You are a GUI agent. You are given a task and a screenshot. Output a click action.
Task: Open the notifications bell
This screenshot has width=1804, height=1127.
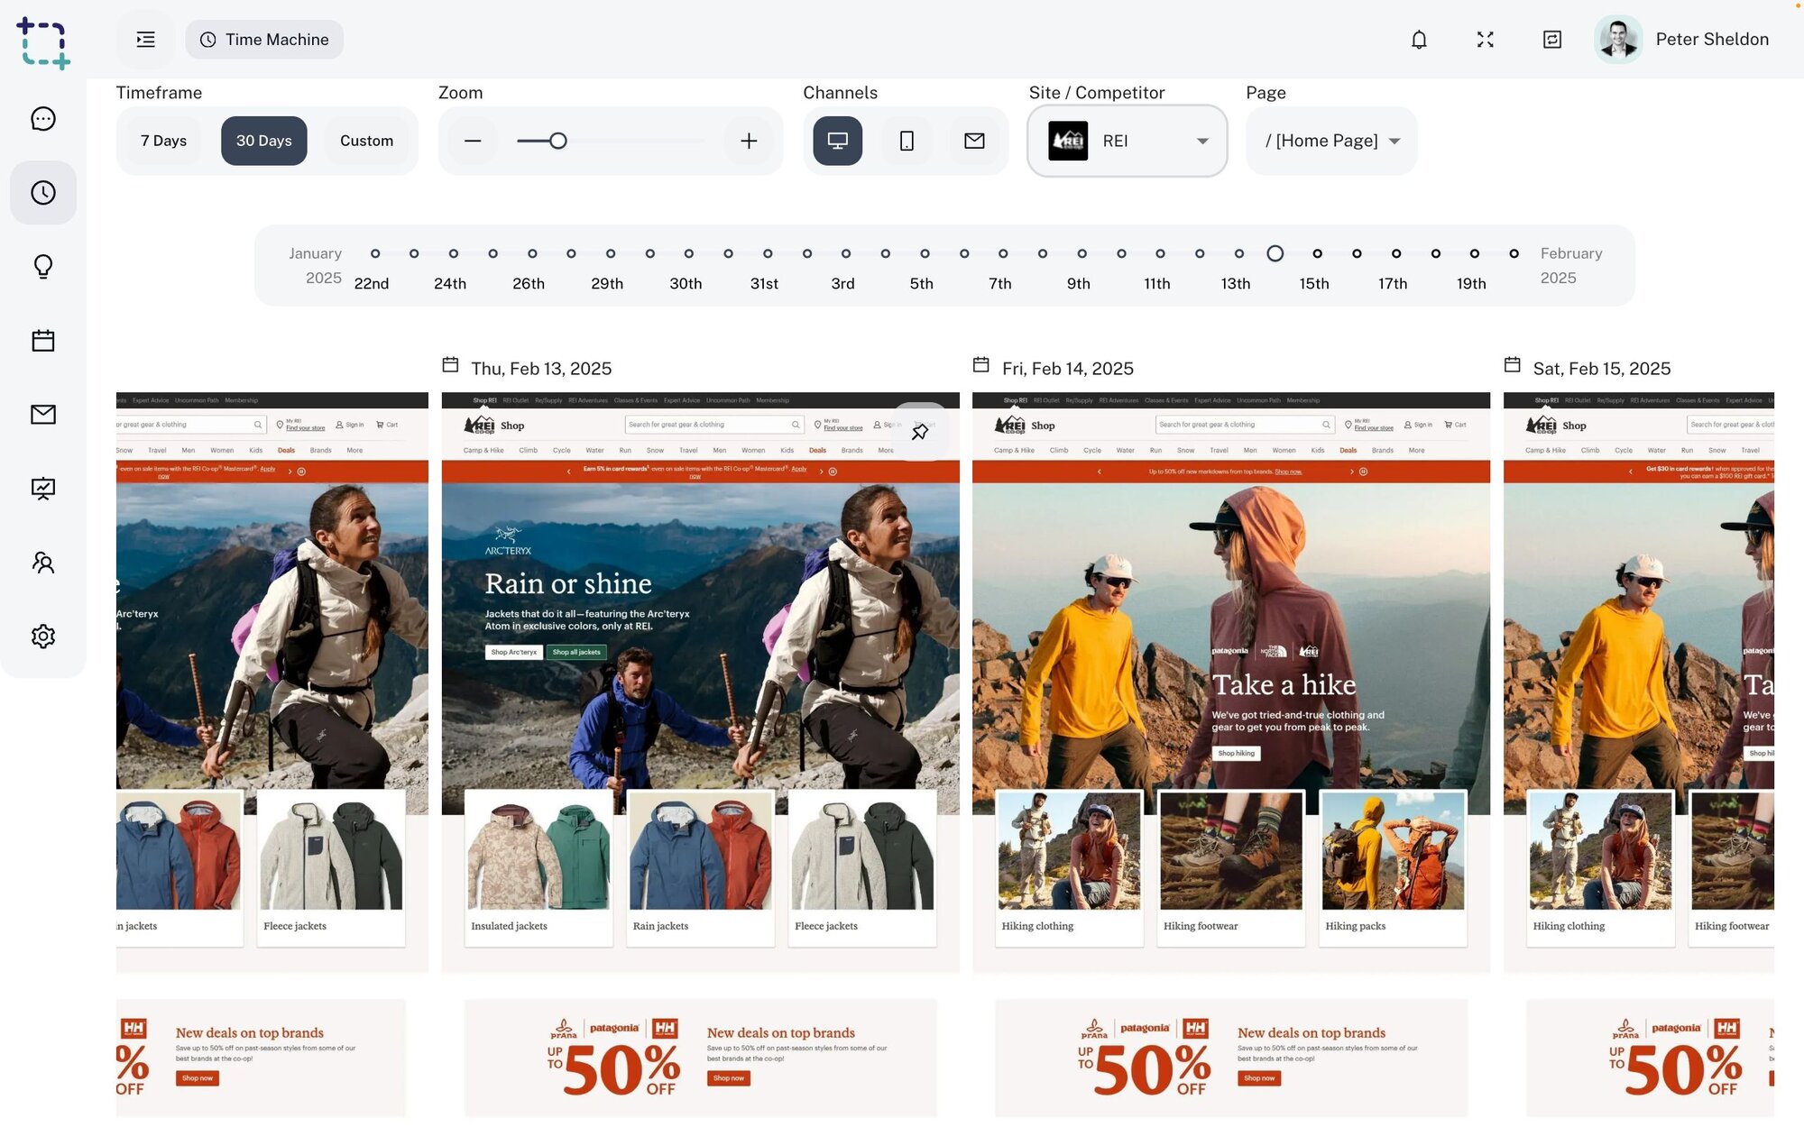click(x=1419, y=40)
